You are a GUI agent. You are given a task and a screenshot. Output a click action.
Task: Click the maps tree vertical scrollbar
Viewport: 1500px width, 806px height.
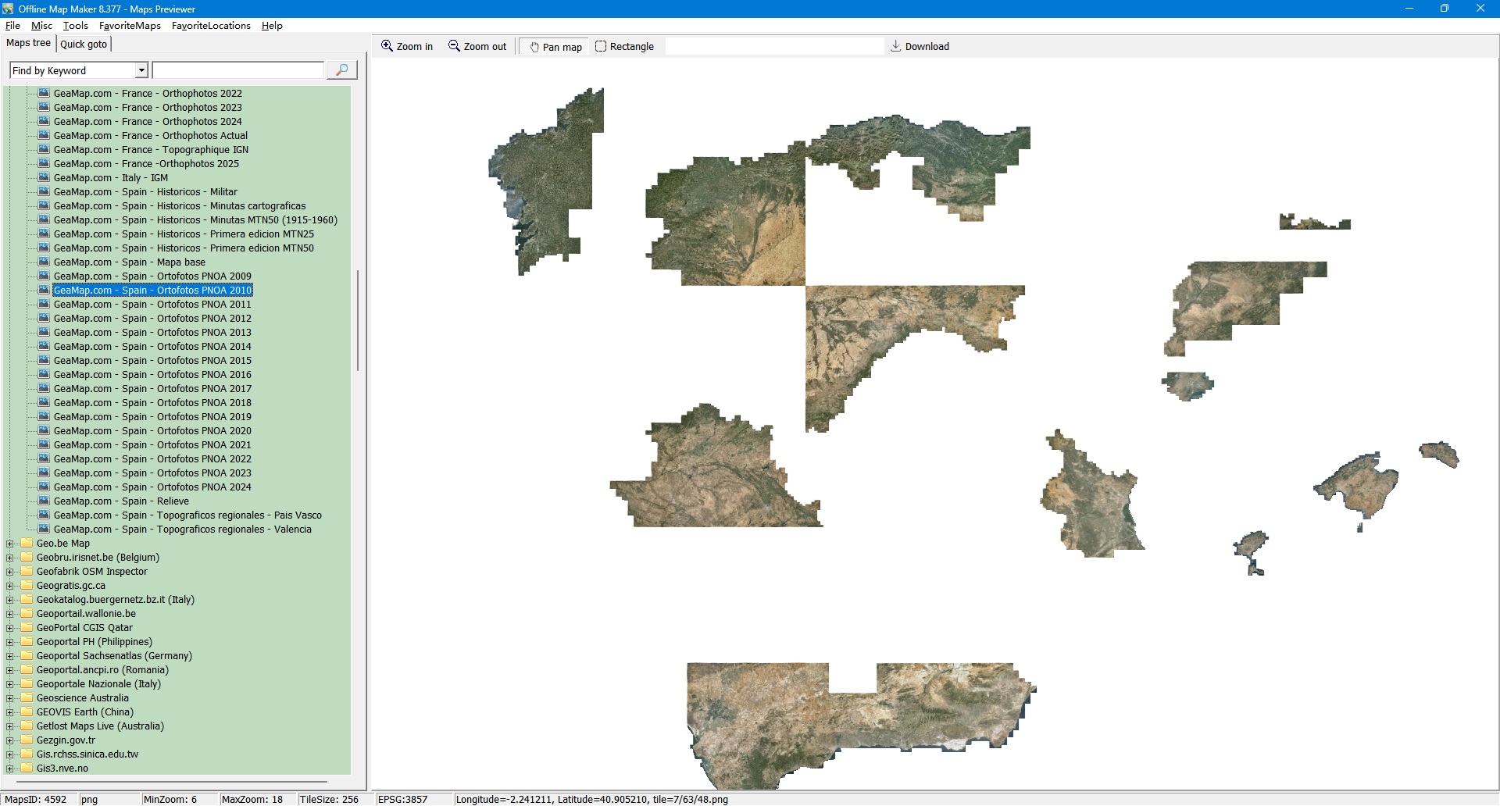[358, 320]
